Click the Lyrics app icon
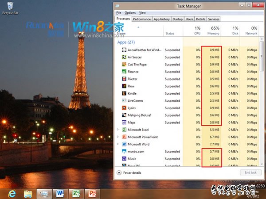Image resolution: width=266 pixels, height=199 pixels. pyautogui.click(x=124, y=108)
